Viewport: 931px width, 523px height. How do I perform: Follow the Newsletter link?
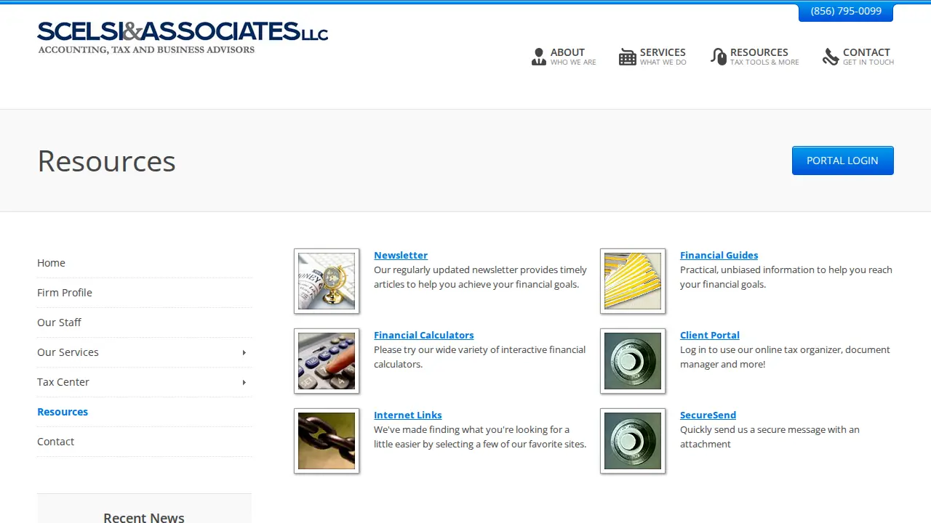(x=401, y=255)
